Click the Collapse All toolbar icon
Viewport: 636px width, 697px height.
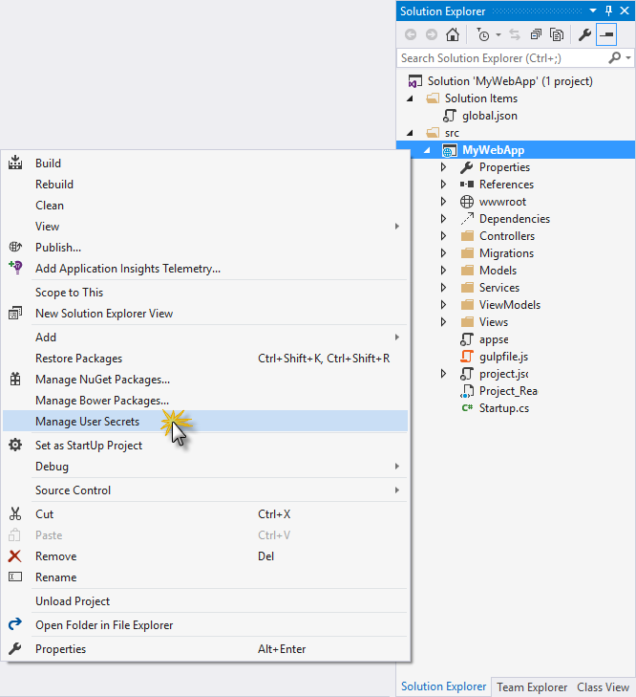pyautogui.click(x=536, y=34)
